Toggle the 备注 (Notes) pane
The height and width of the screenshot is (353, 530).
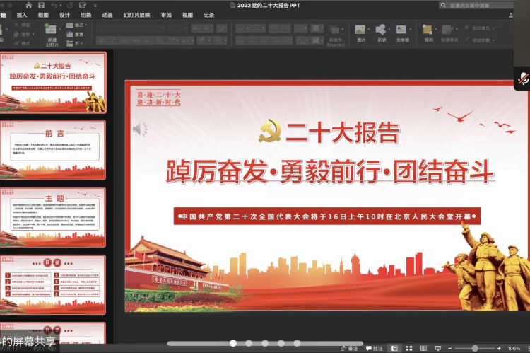350,348
